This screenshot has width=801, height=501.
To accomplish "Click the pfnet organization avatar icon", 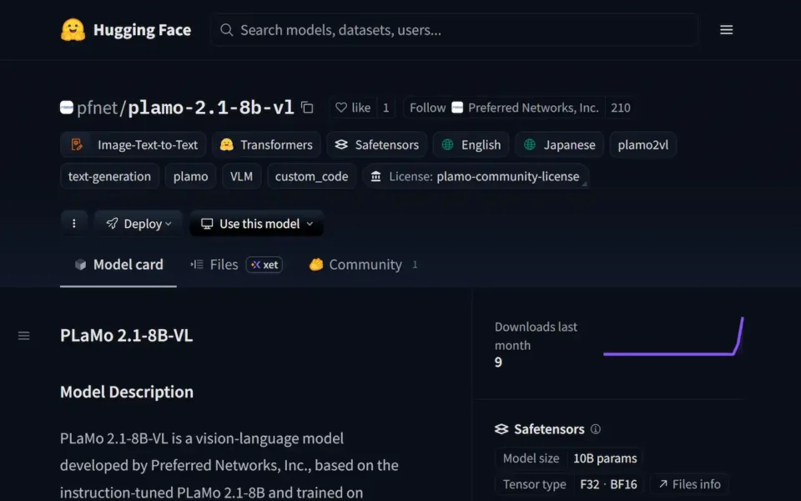I will (67, 108).
